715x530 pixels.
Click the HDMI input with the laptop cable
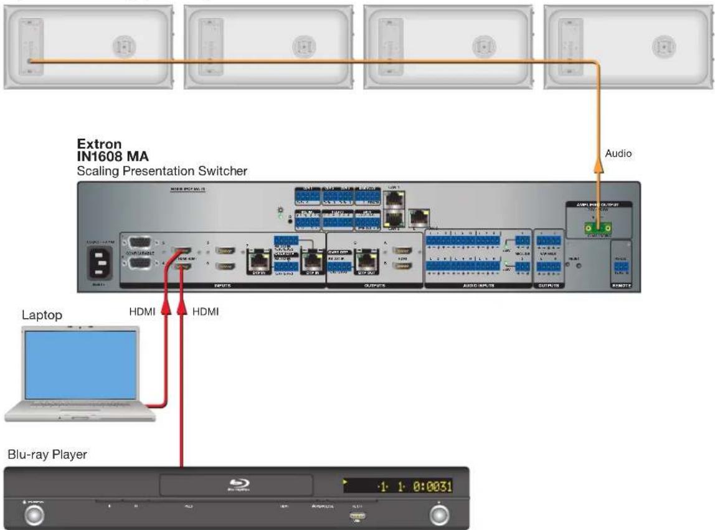(182, 250)
